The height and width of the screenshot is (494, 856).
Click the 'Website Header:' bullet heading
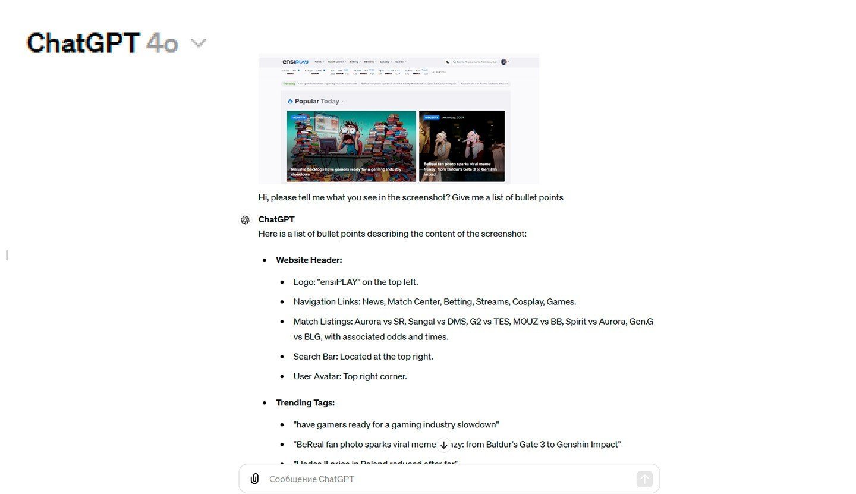pos(309,260)
